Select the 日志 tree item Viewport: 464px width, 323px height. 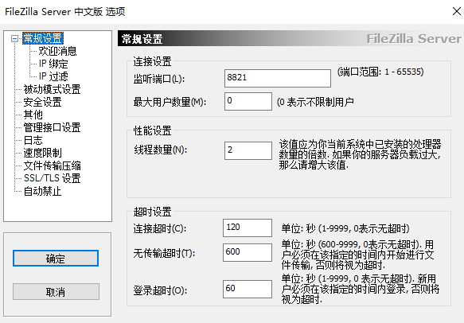point(33,140)
